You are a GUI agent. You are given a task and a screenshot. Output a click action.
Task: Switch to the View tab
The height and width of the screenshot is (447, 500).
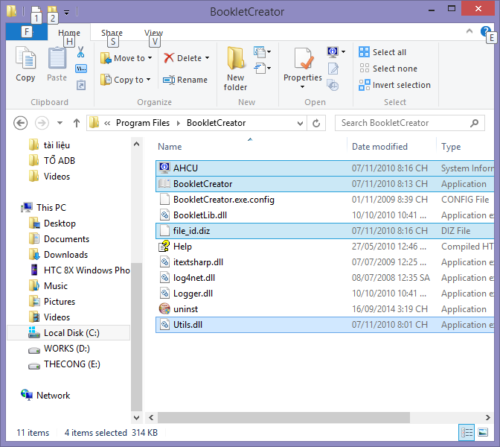click(x=153, y=33)
